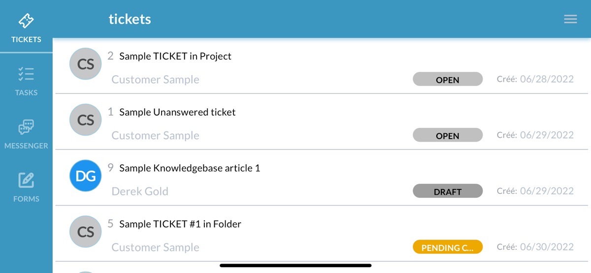This screenshot has width=591, height=273.
Task: Open 'Sample Knowledgebase article 1'
Action: point(190,168)
